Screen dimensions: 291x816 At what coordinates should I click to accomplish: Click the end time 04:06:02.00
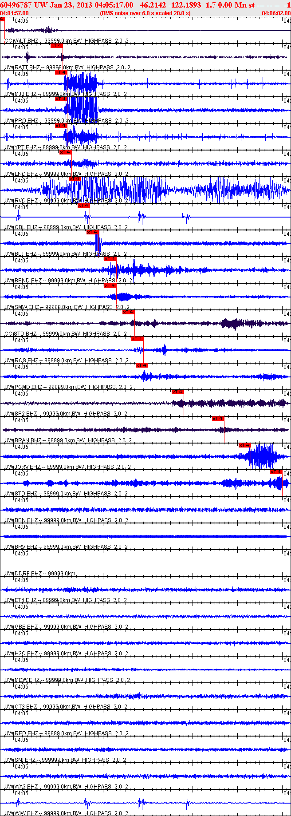(x=276, y=13)
